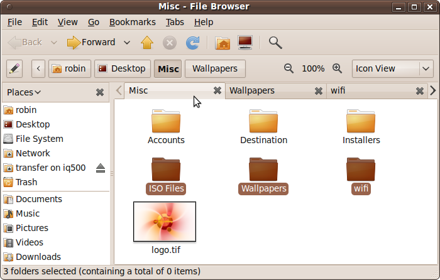The height and width of the screenshot is (280, 440).
Task: Select Network in Places sidebar
Action: point(55,153)
